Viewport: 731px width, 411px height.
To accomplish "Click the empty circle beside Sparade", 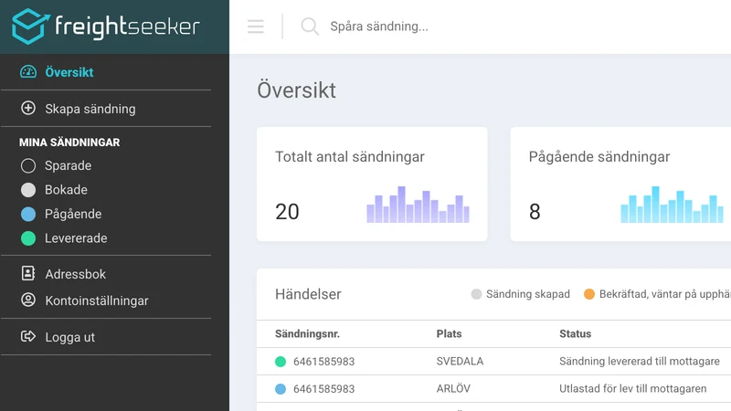I will click(x=28, y=165).
